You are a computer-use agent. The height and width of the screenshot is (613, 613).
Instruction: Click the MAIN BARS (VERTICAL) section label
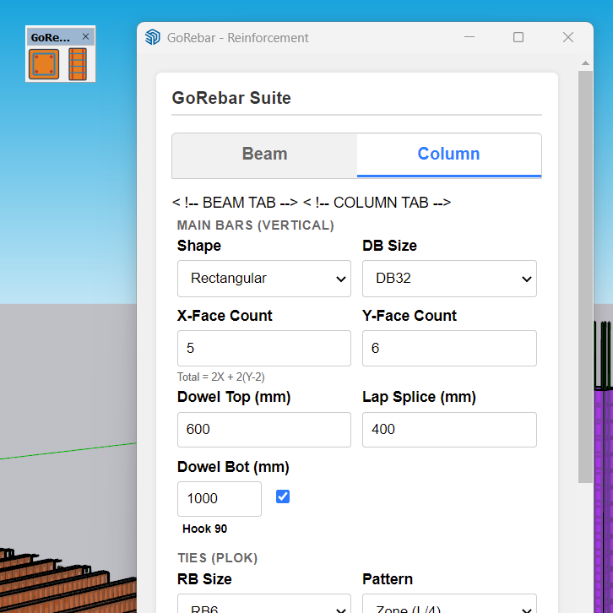coord(255,225)
